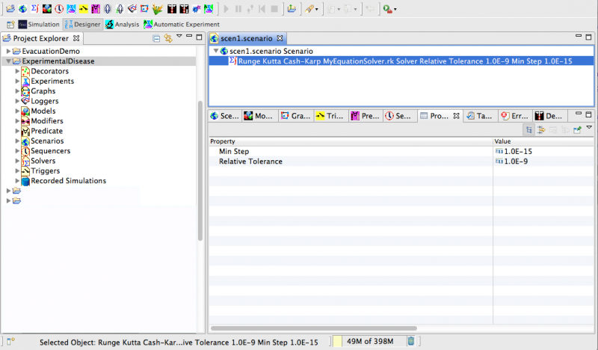Expand the Experiments folder
Image resolution: width=598 pixels, height=350 pixels.
click(x=17, y=81)
